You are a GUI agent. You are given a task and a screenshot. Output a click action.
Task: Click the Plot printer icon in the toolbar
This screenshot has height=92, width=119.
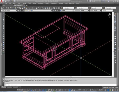click(x=9, y=8)
